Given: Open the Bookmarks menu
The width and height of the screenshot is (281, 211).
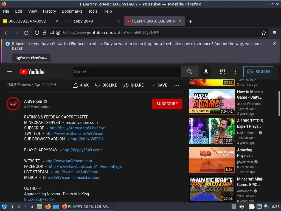Looking at the screenshot, I should click(x=72, y=11).
